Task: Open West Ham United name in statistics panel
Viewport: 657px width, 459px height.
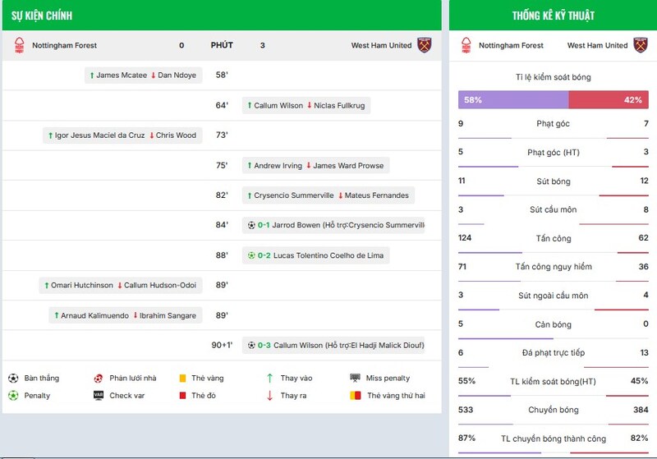Action: pyautogui.click(x=598, y=45)
